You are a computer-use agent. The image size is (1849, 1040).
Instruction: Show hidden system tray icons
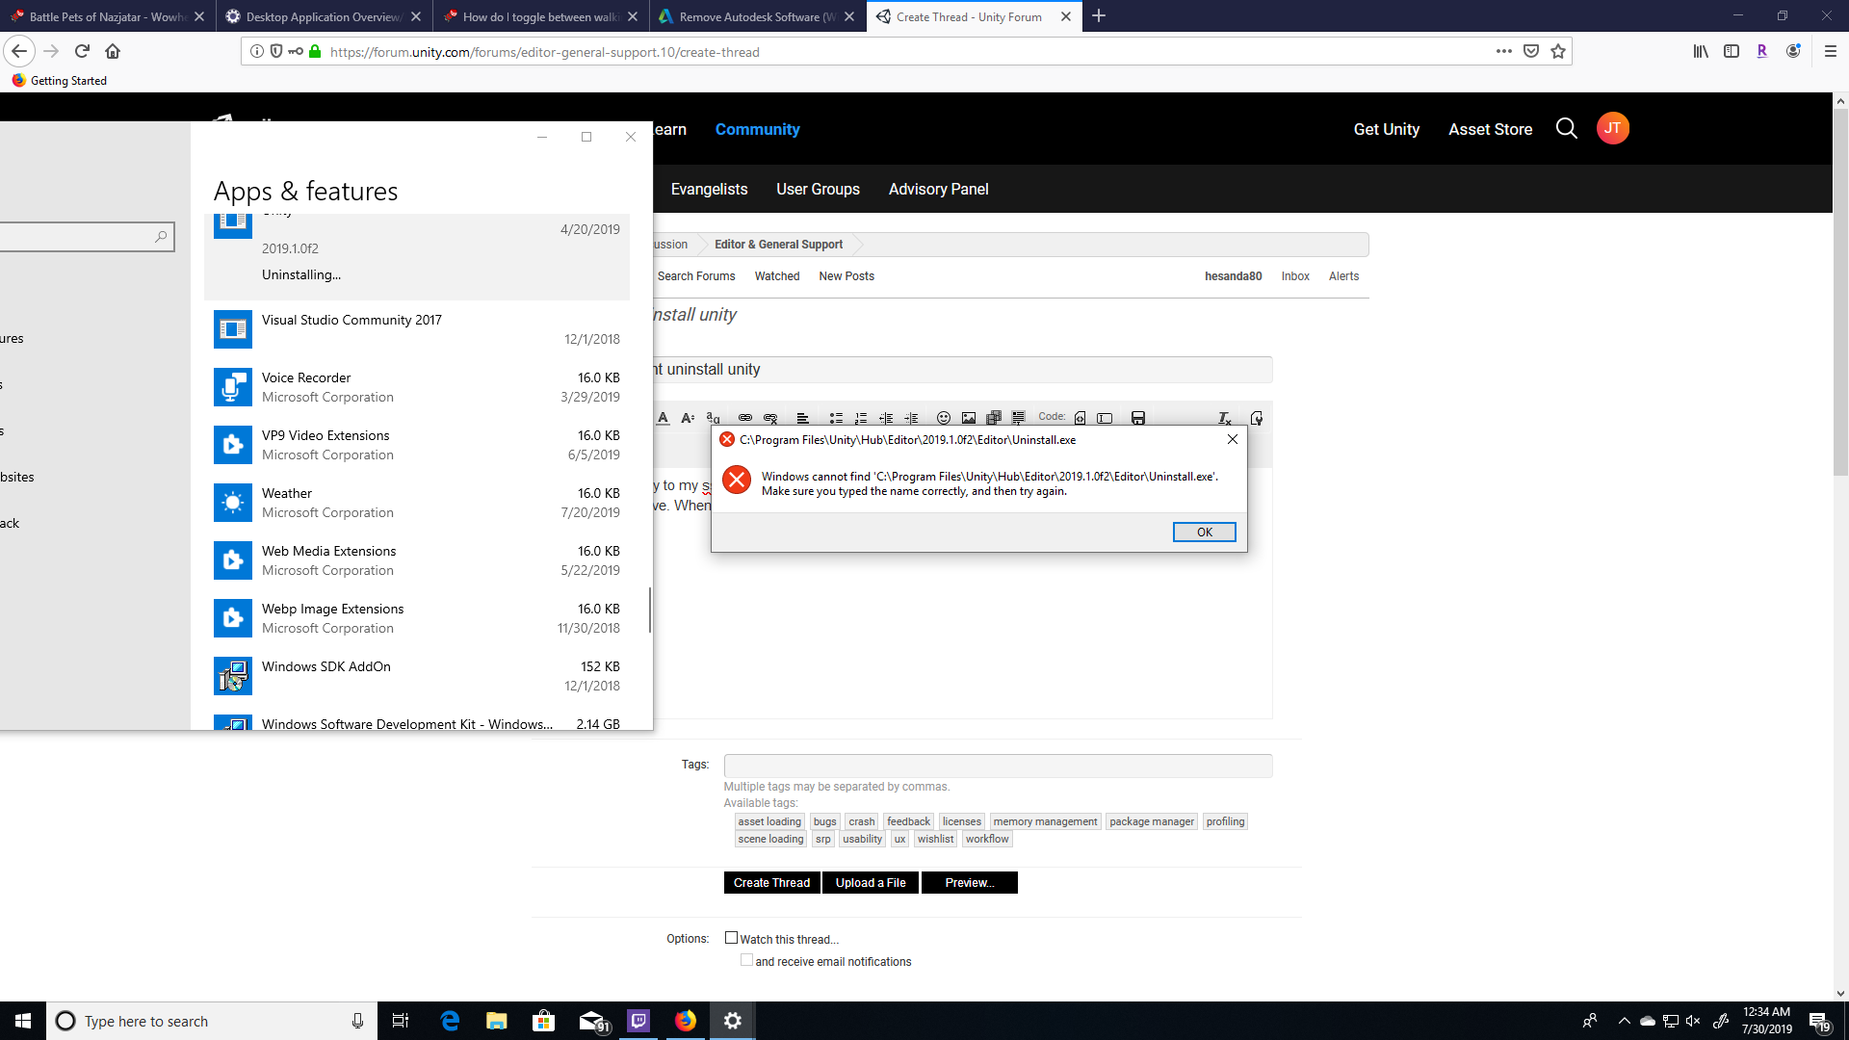(1624, 1021)
